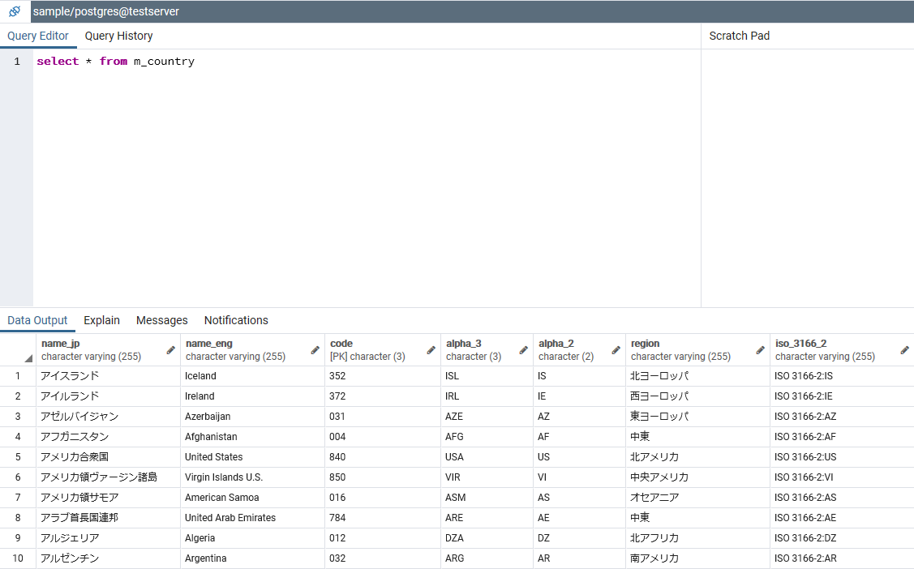Click inside the Scratch Pad panel

tap(807, 162)
